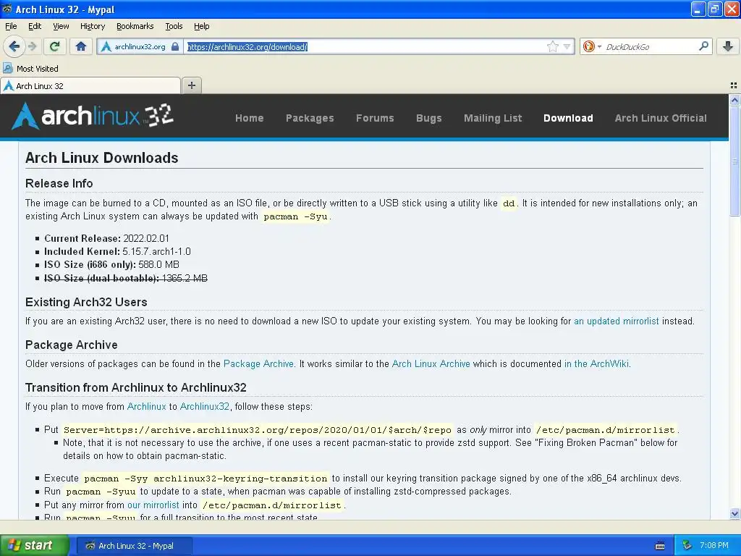The height and width of the screenshot is (556, 741).
Task: Reload the page with the refresh icon
Action: (54, 46)
